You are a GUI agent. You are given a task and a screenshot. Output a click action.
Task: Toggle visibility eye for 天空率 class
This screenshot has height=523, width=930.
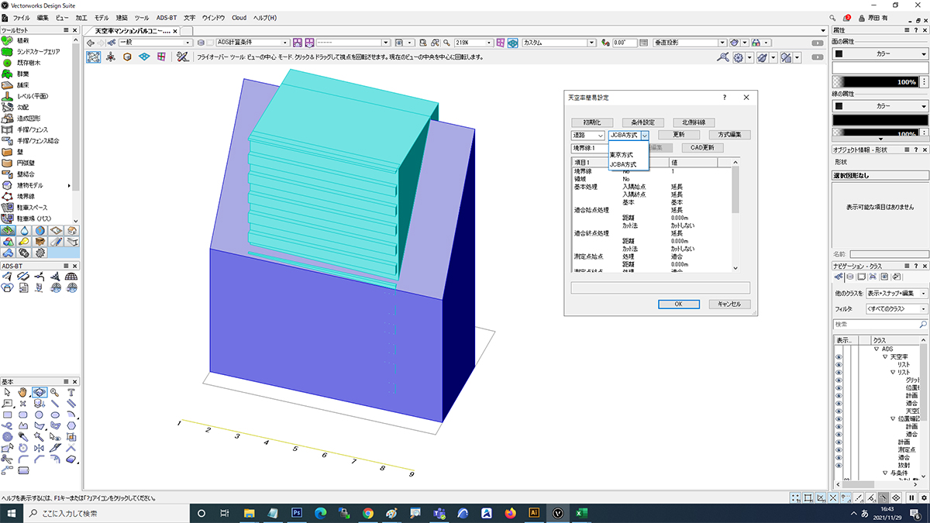pyautogui.click(x=839, y=357)
